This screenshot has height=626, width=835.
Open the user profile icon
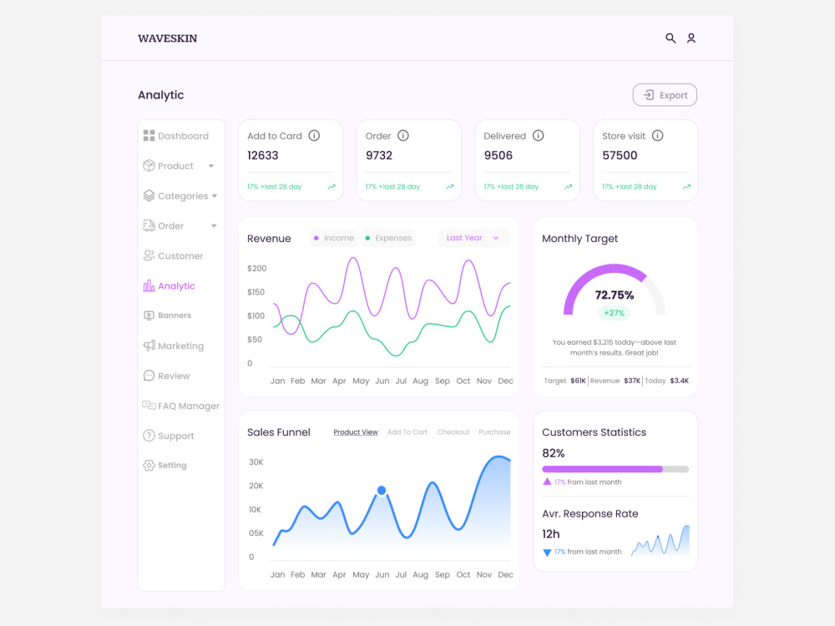(691, 38)
